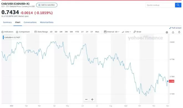Click the share chart icon
The width and height of the screenshot is (183, 108).
(x=173, y=32)
